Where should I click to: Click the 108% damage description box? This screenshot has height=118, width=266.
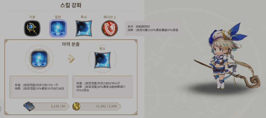(103, 87)
